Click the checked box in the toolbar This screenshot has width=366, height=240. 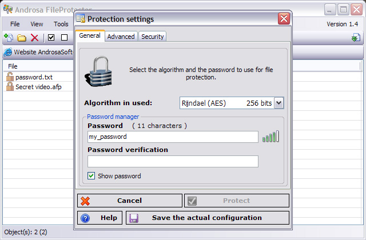[51, 38]
